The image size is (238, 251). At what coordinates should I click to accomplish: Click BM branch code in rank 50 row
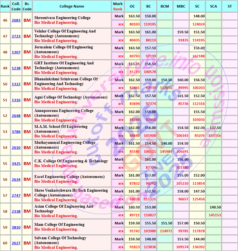point(27,84)
